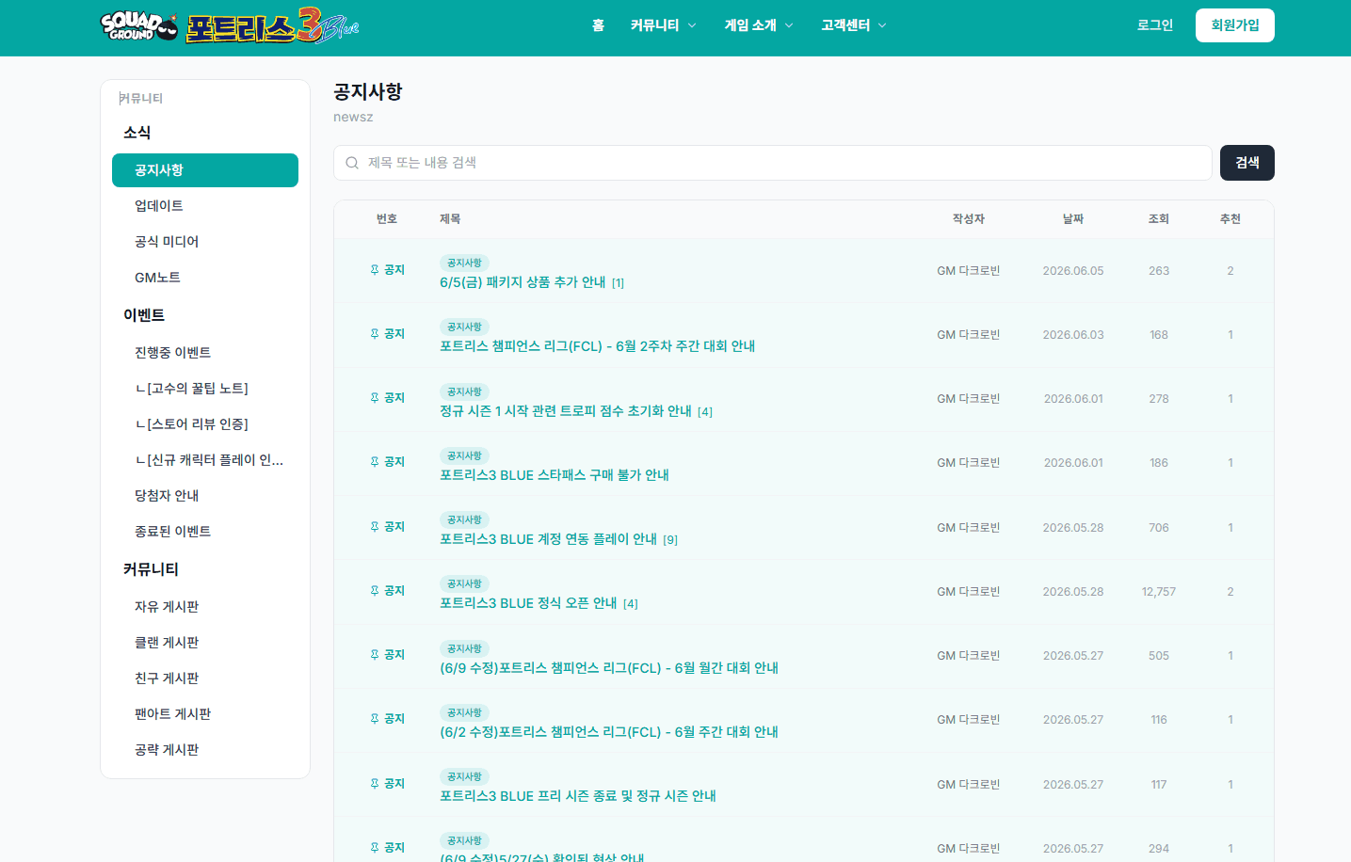Click pin icon on 트로피 점수 초기화 row

(x=375, y=398)
